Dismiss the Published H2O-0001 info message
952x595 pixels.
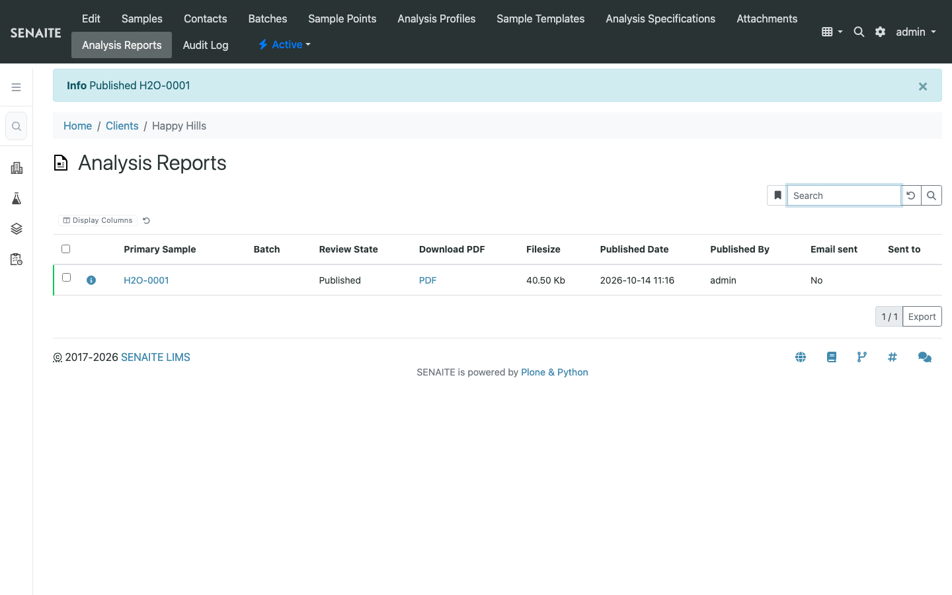tap(923, 87)
